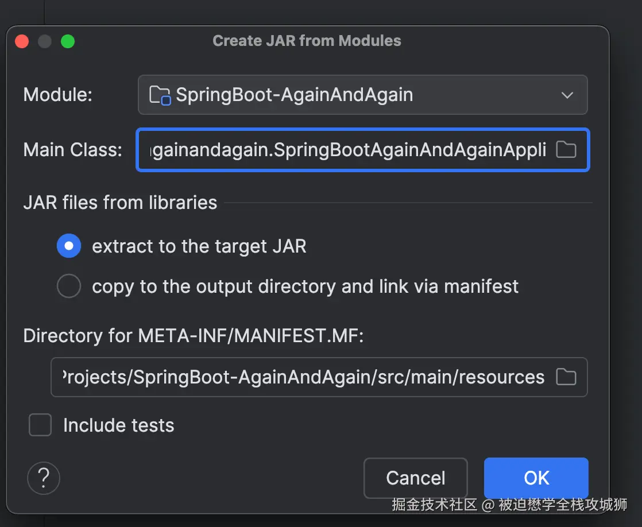The image size is (642, 527).
Task: Dismiss dialog with Cancel button
Action: [x=416, y=478]
